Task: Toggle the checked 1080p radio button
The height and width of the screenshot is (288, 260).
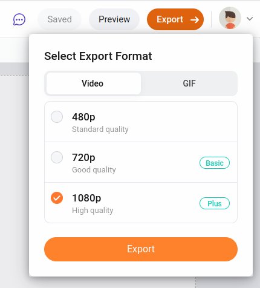Action: tap(57, 198)
